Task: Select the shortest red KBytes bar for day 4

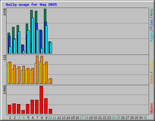Action: (23, 112)
